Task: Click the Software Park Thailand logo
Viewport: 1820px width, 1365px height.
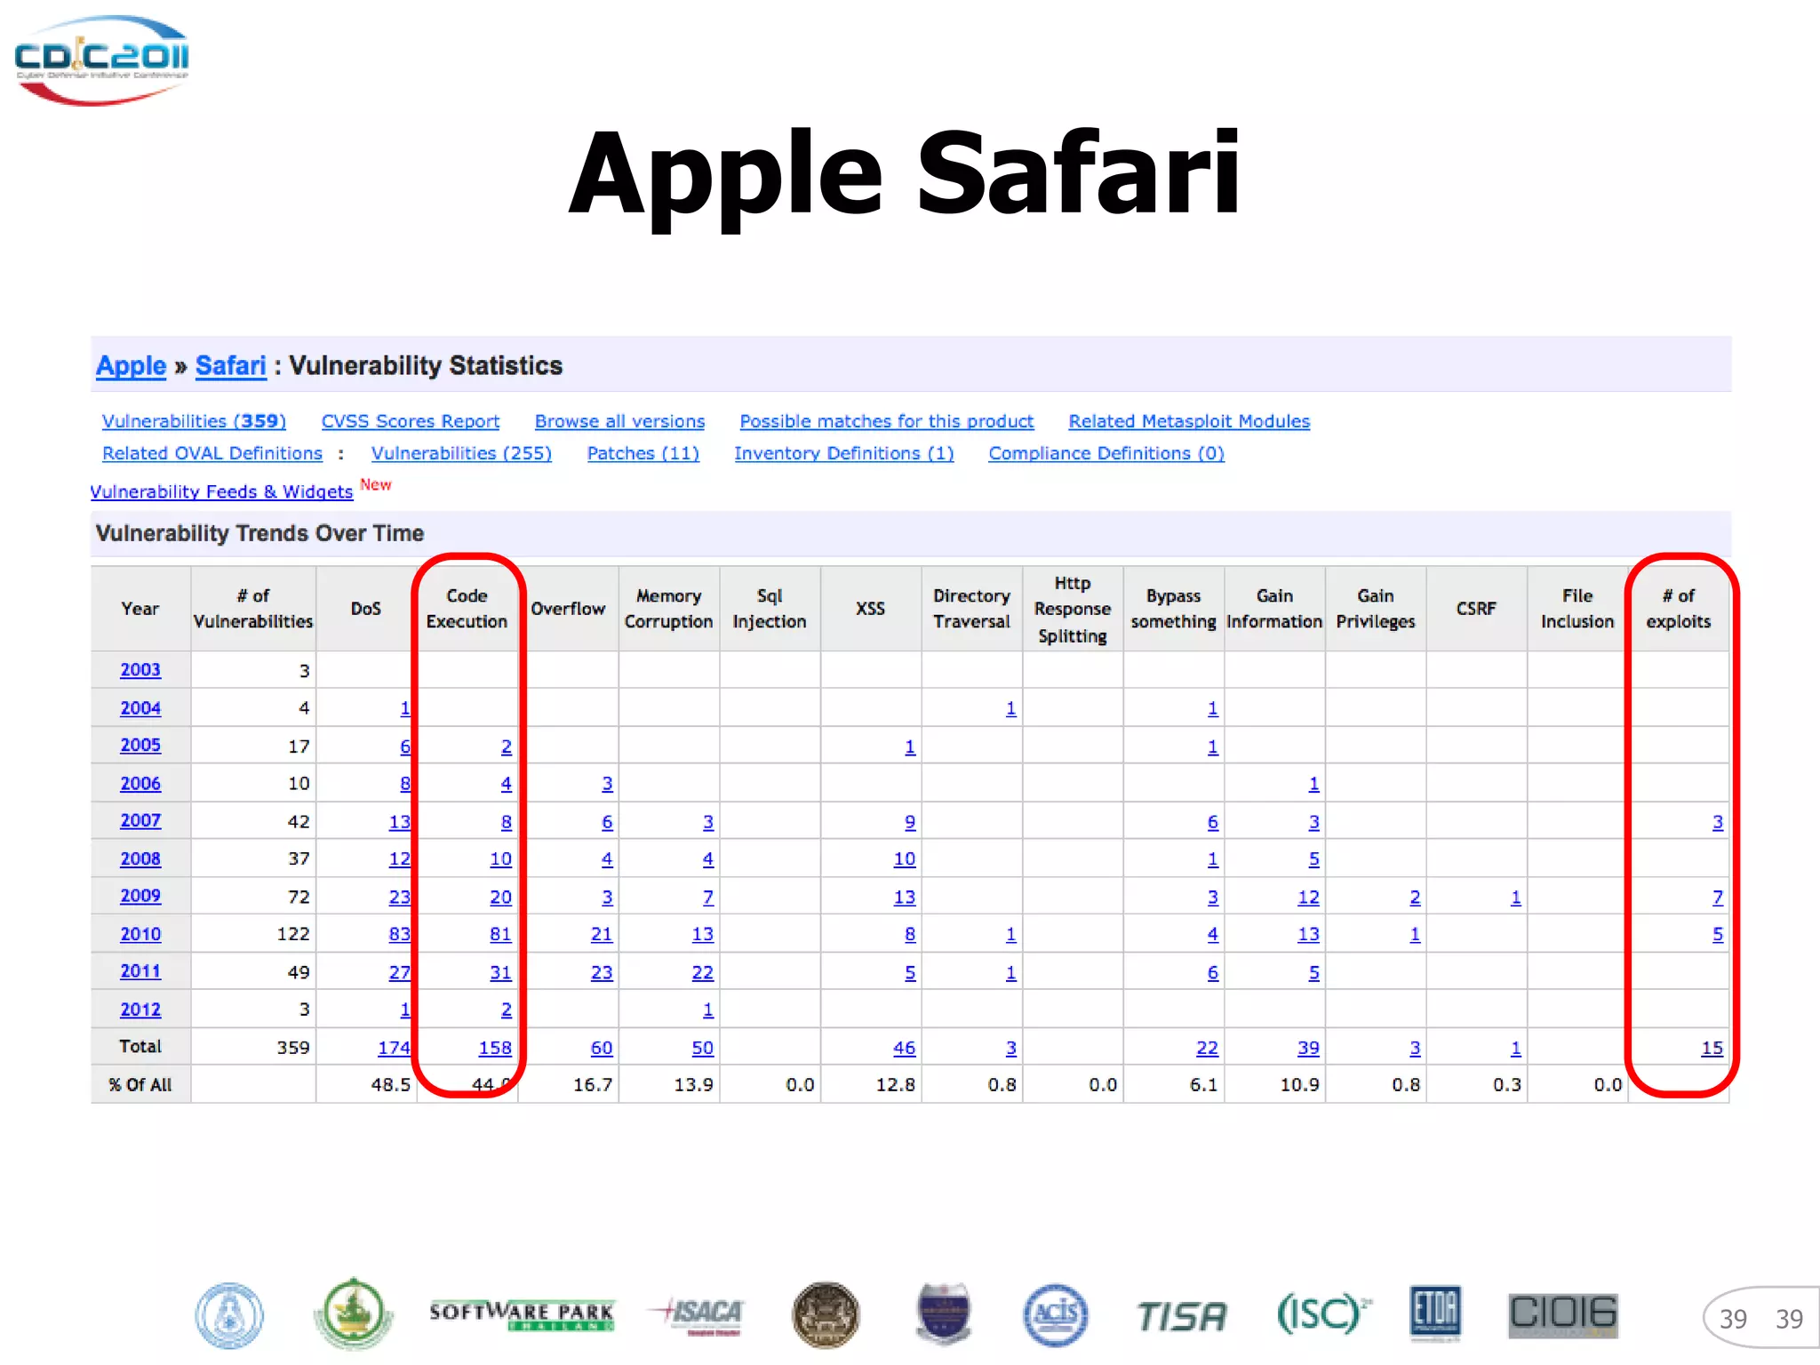Action: coord(522,1315)
